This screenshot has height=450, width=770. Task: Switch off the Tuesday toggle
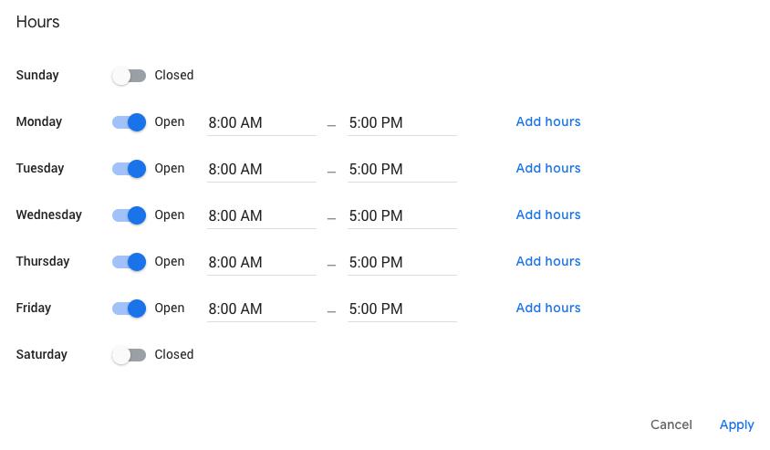[x=129, y=169]
